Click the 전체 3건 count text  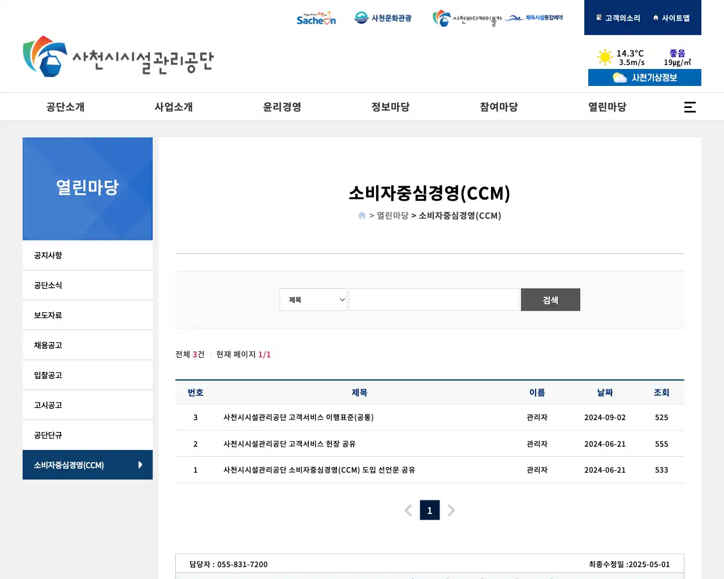[x=190, y=355]
